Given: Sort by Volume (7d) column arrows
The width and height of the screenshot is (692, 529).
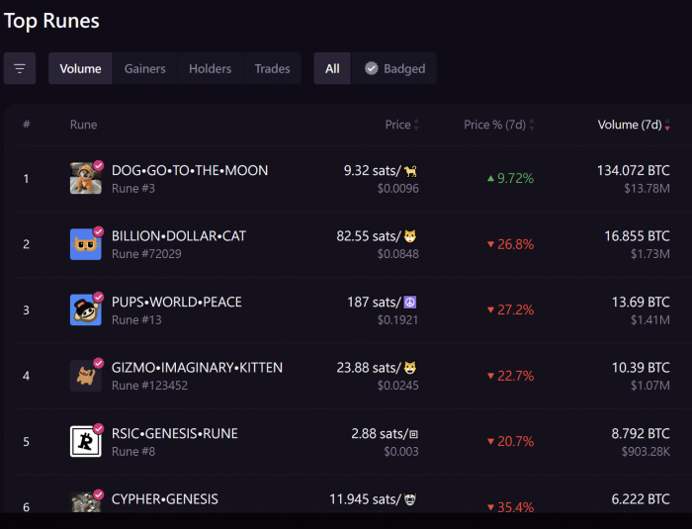Looking at the screenshot, I should pyautogui.click(x=667, y=125).
